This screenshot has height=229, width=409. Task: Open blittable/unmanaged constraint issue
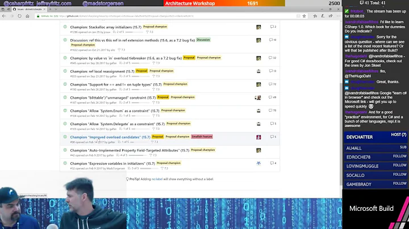(113, 97)
